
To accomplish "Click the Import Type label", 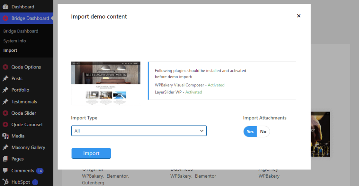I will 84,118.
